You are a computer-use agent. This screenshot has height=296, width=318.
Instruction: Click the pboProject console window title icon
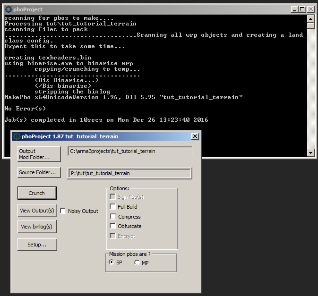[x=8, y=9]
